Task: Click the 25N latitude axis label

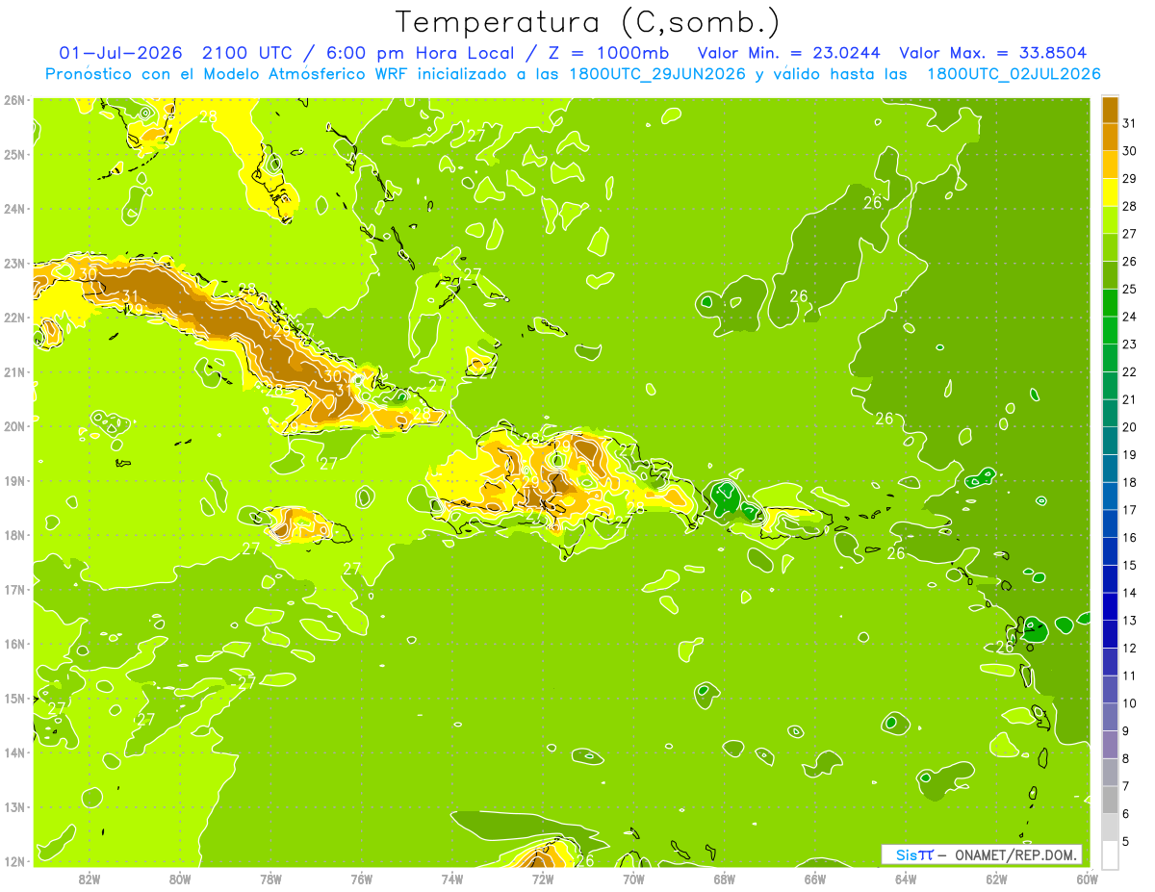Action: [x=13, y=154]
